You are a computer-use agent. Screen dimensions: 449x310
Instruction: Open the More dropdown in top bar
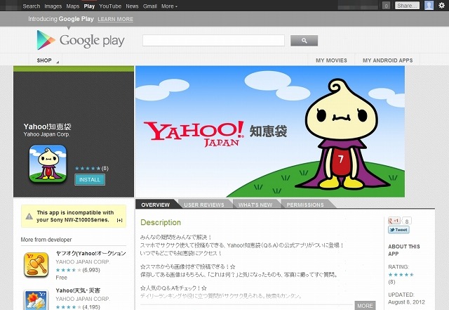169,6
